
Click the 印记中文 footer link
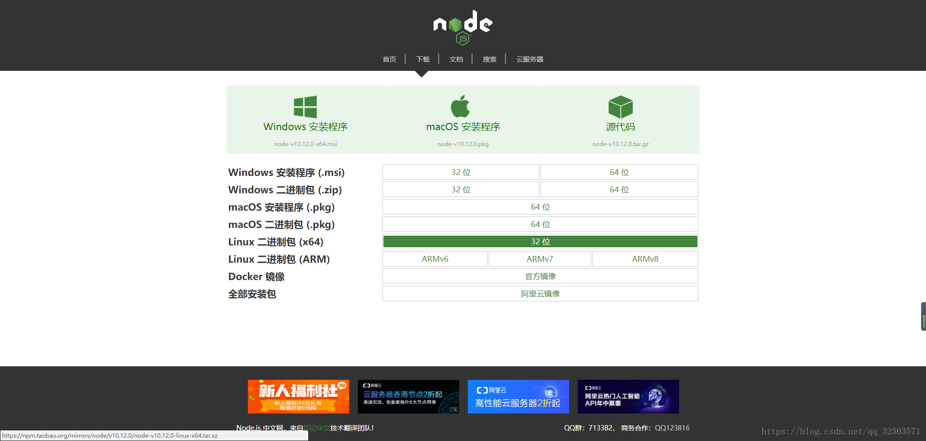(x=317, y=428)
